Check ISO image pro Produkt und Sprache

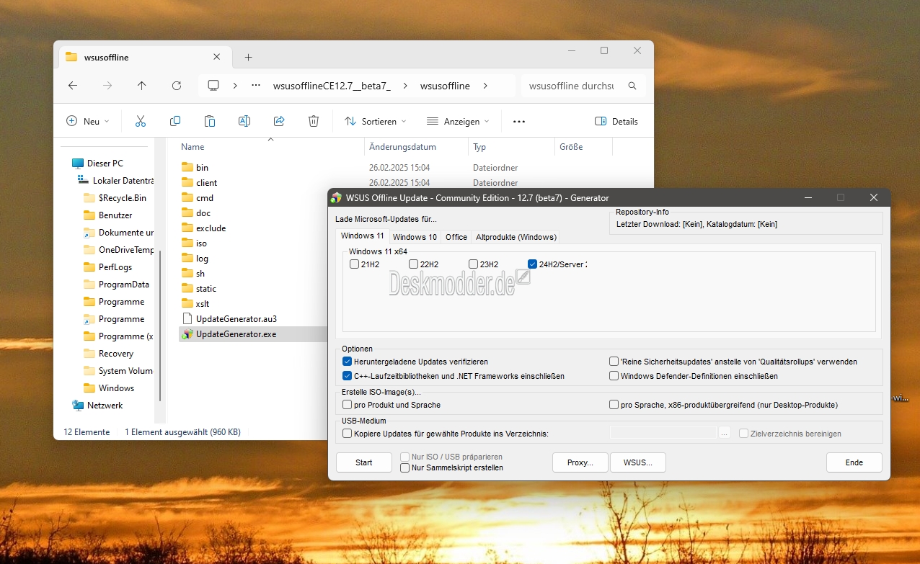(348, 405)
